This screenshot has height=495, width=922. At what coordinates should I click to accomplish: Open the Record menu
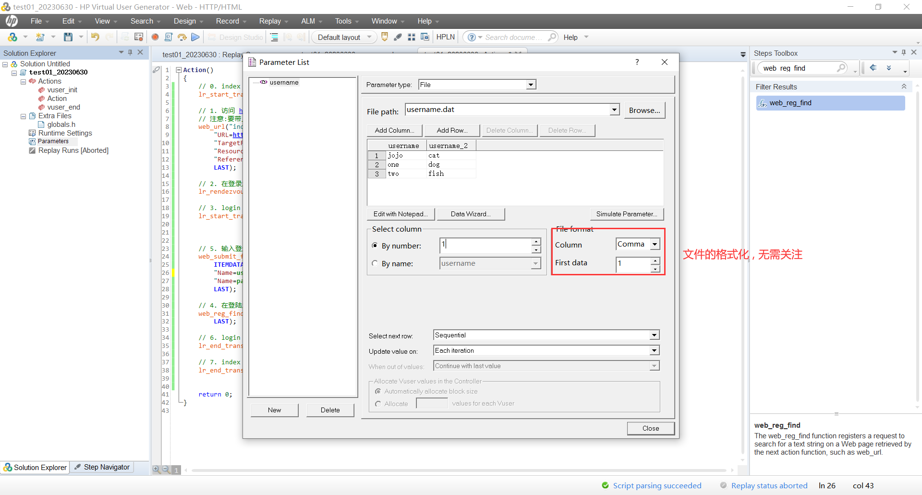231,21
